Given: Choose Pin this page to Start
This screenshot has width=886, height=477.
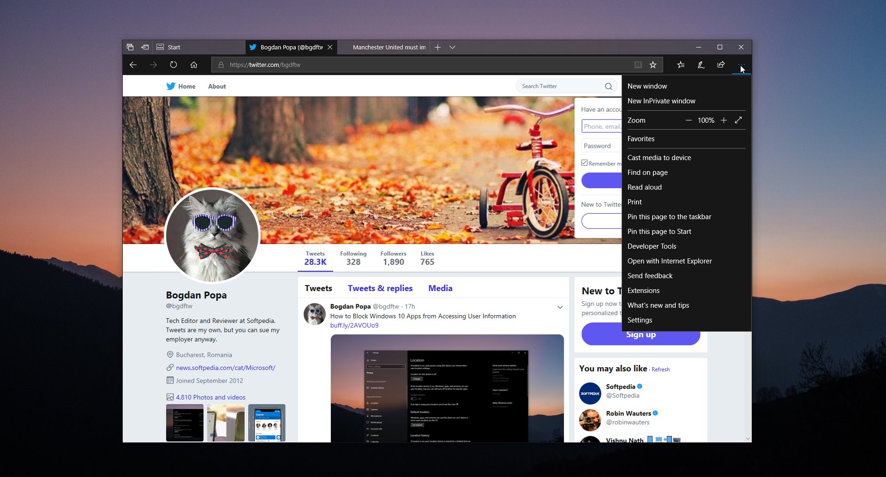Looking at the screenshot, I should (686, 232).
